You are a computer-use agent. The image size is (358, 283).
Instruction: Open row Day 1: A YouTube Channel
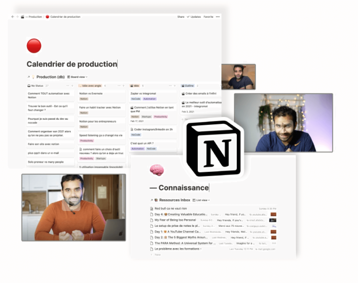coord(213,232)
